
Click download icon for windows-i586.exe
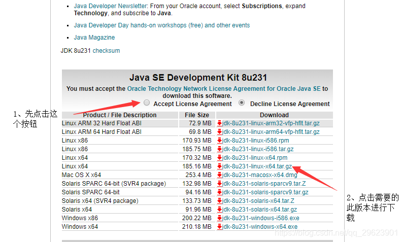pos(219,218)
